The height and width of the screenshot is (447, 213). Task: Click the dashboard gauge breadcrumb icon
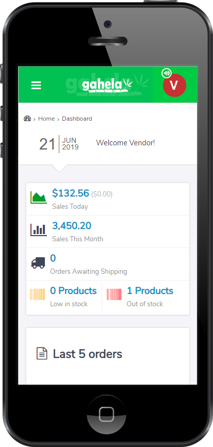click(x=27, y=119)
